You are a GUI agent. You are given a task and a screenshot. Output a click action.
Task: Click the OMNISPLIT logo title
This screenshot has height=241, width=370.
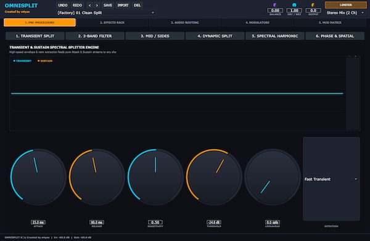[21, 6]
